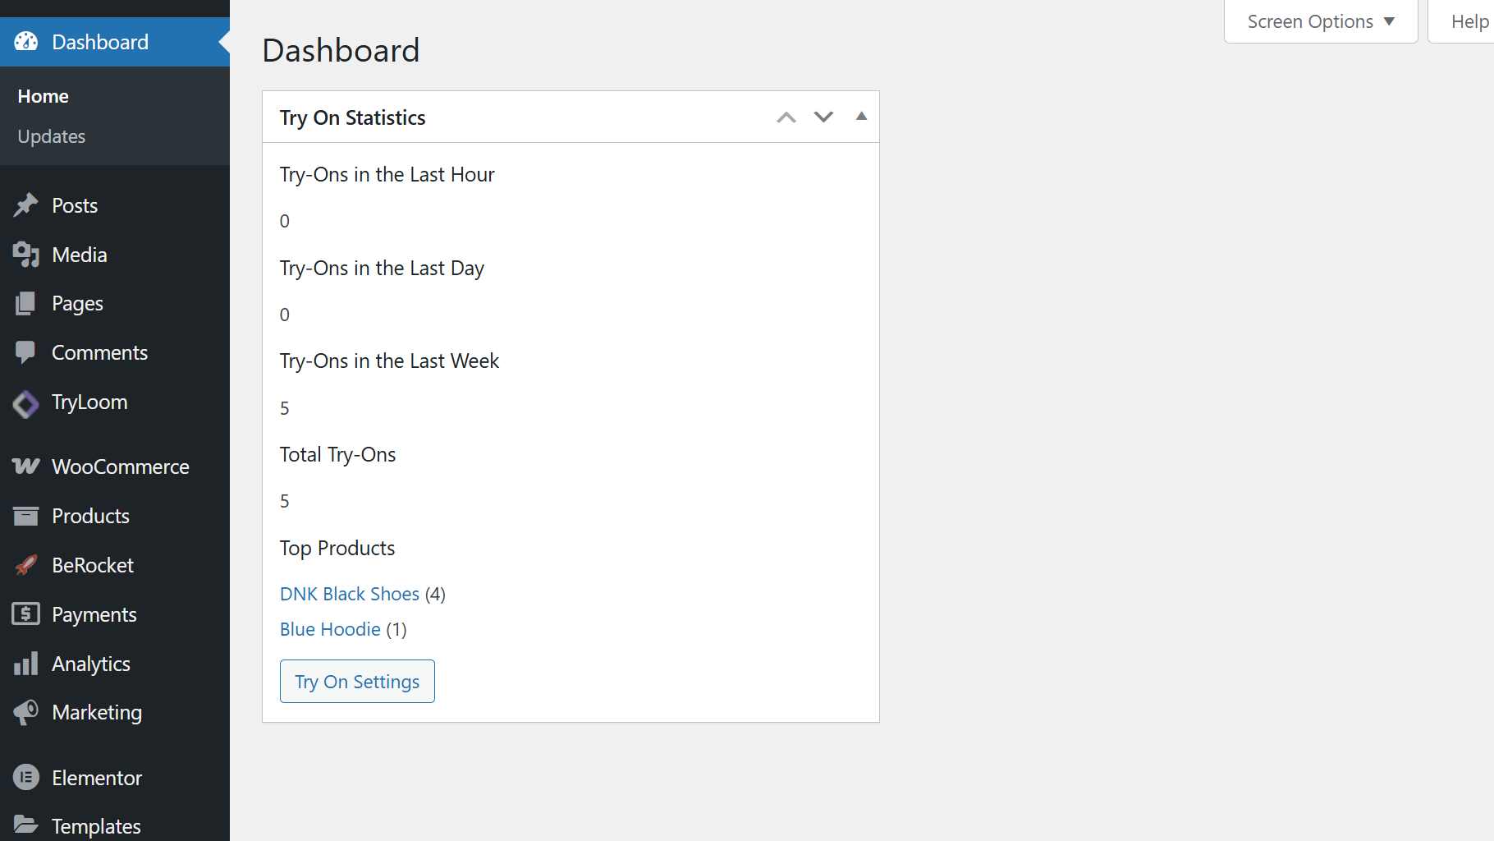Click the TryLoom diamond icon in sidebar
Image resolution: width=1494 pixels, height=841 pixels.
pyautogui.click(x=25, y=403)
